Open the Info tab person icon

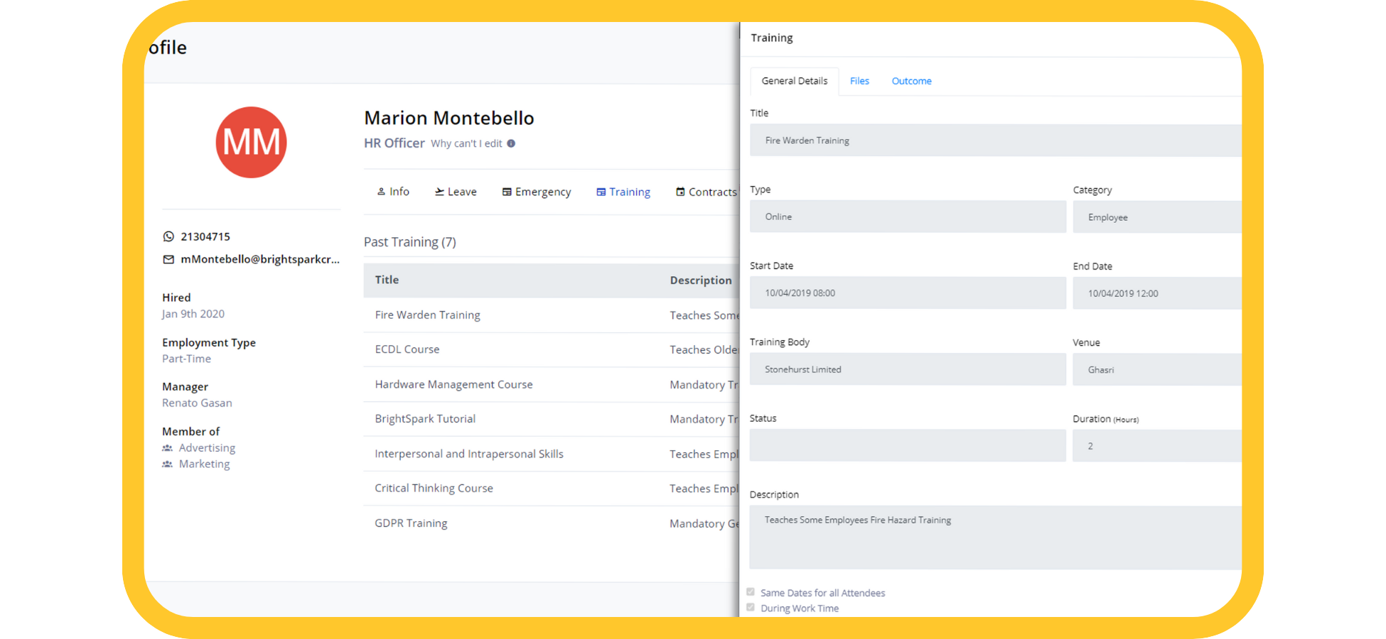click(381, 192)
